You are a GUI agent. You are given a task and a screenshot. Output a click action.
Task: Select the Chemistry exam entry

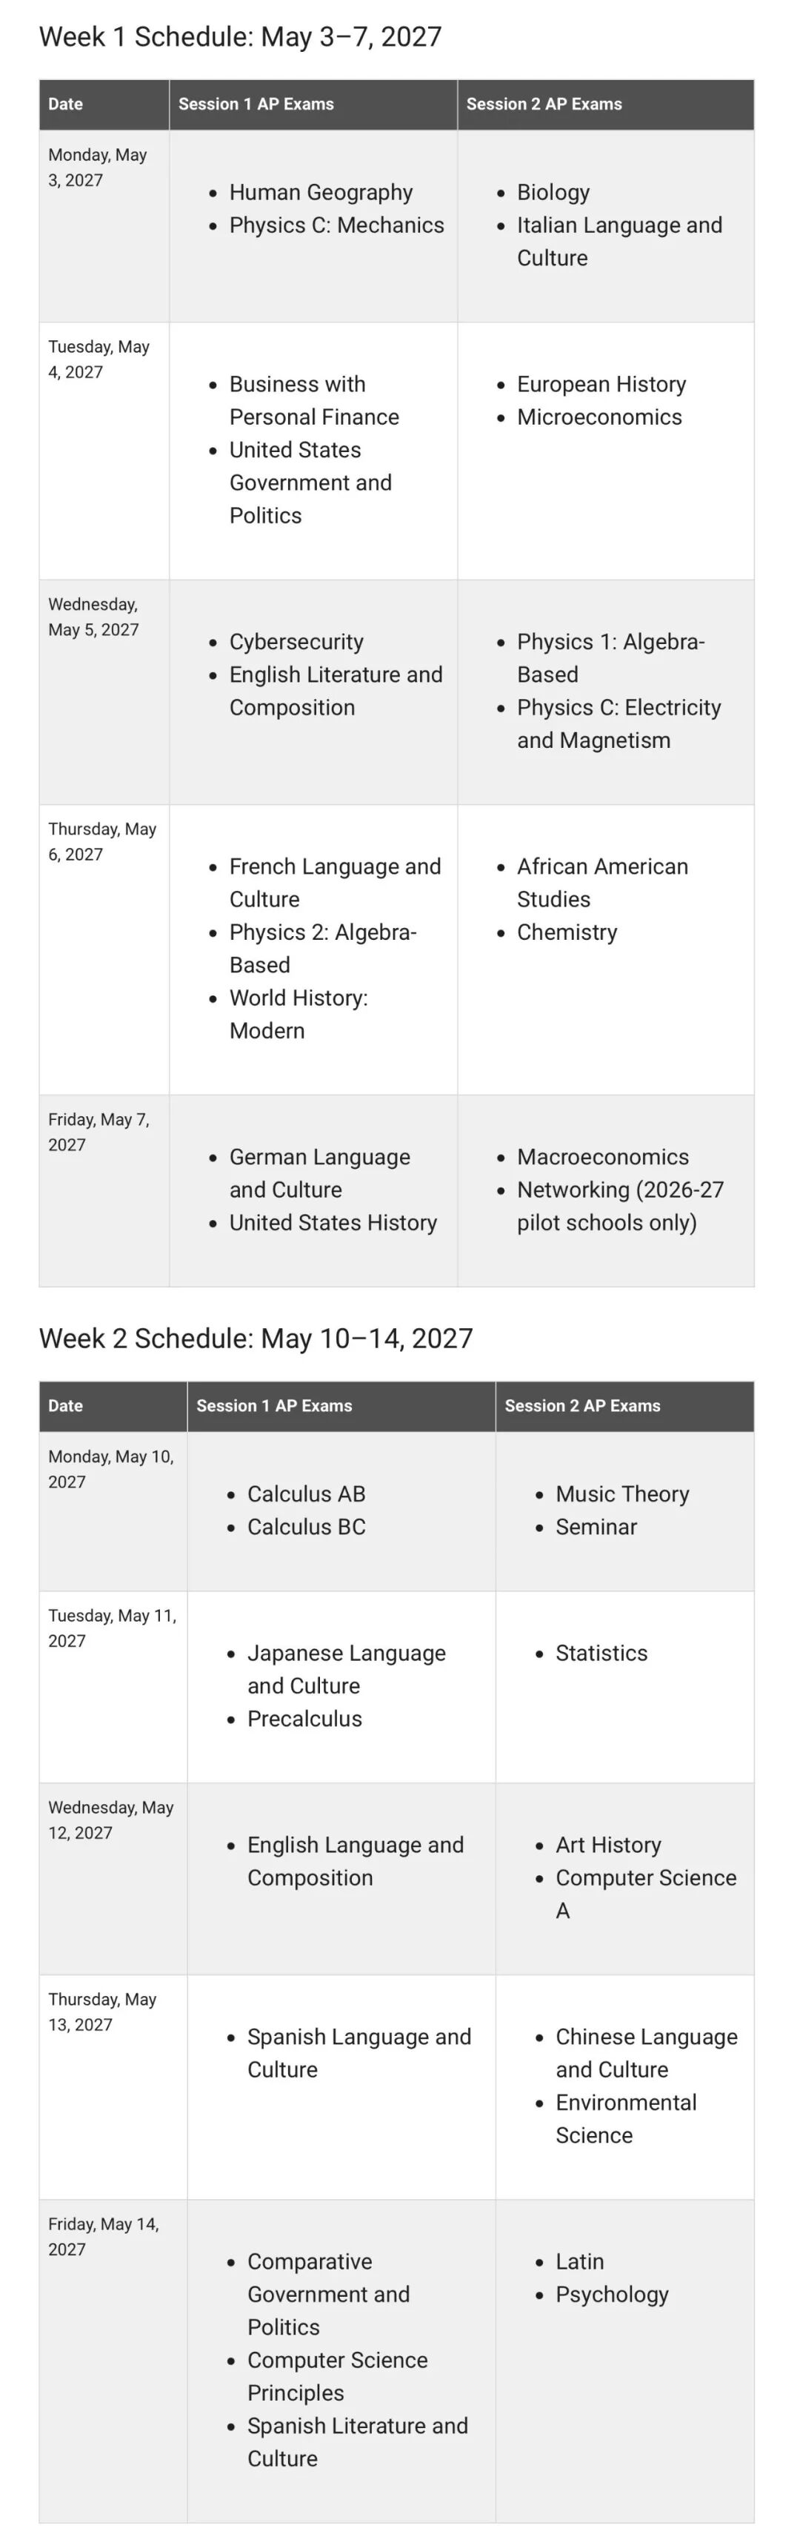567,932
